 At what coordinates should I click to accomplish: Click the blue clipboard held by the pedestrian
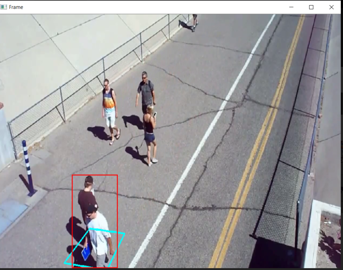(86, 253)
